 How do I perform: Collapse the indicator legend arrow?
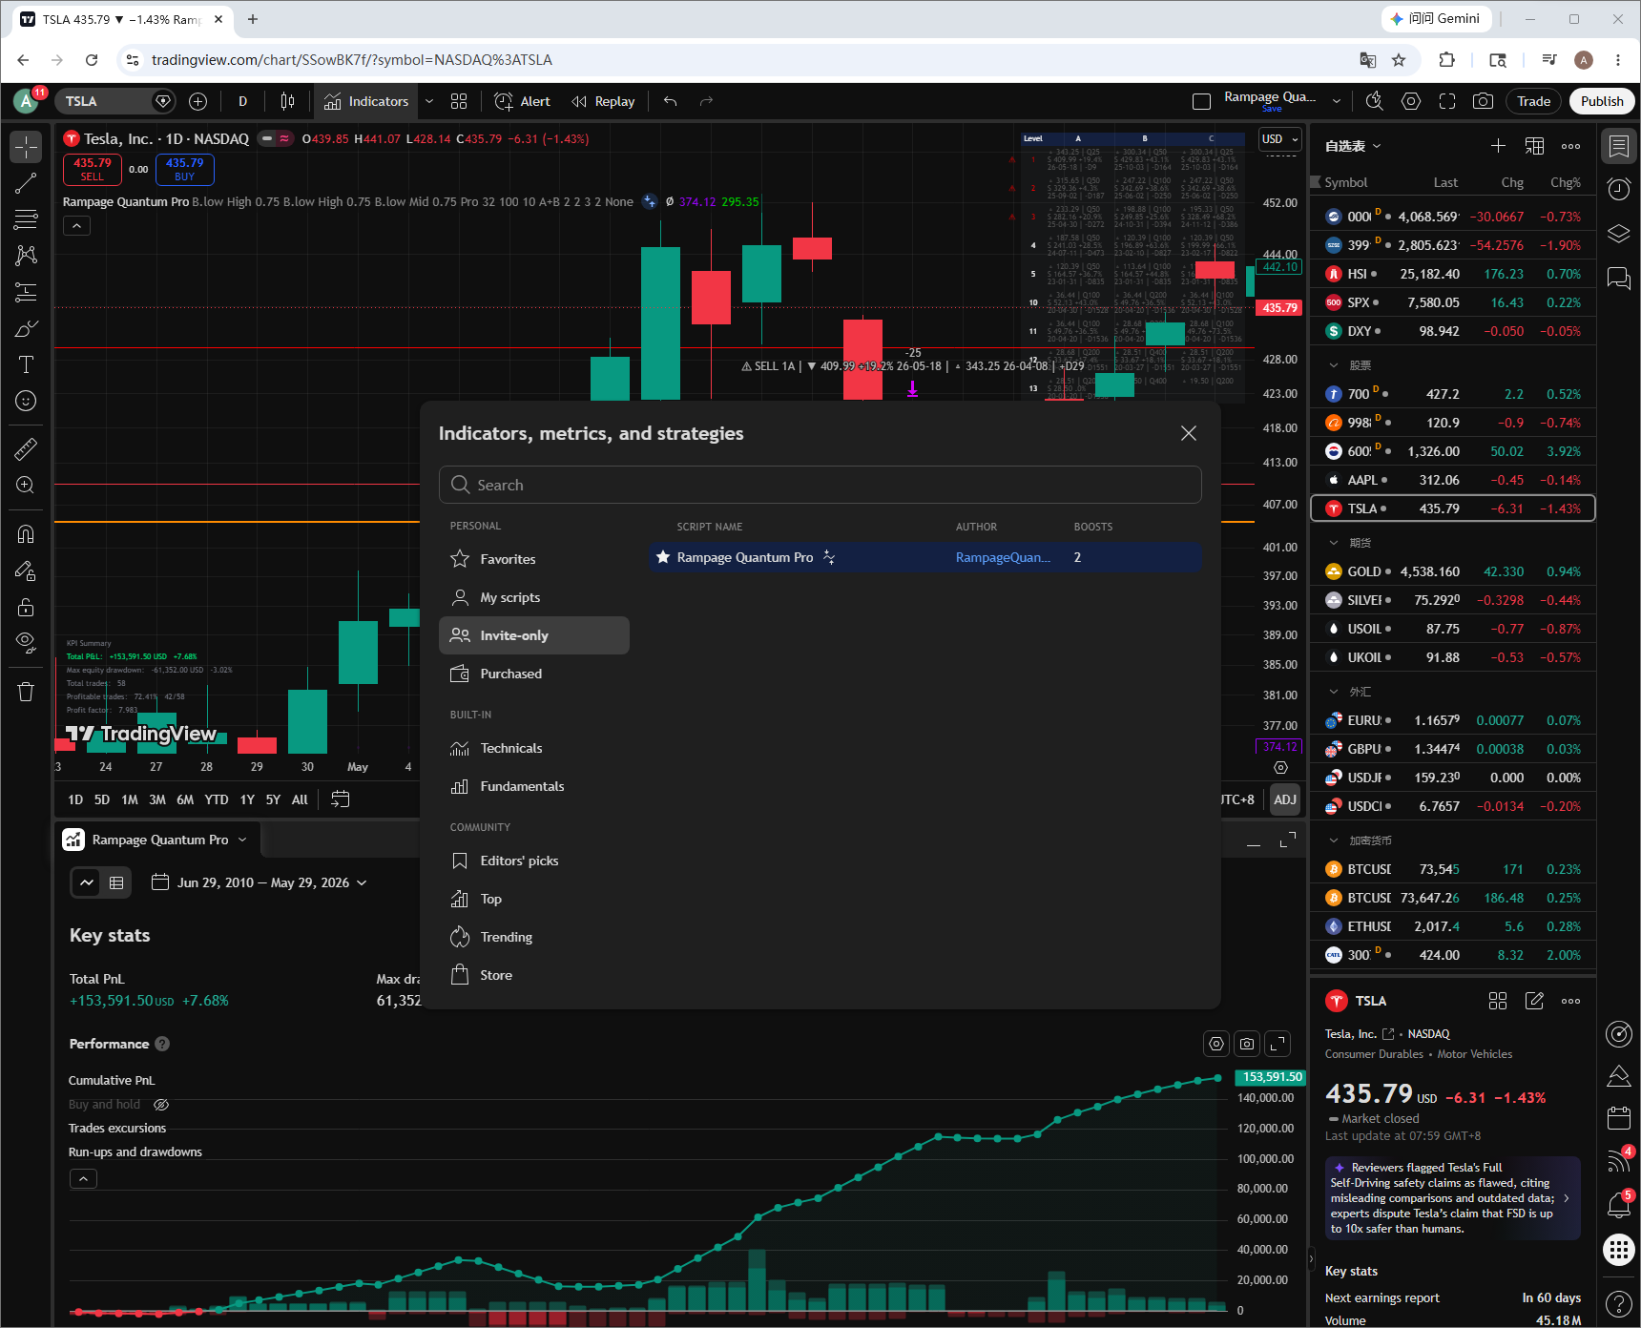point(77,226)
